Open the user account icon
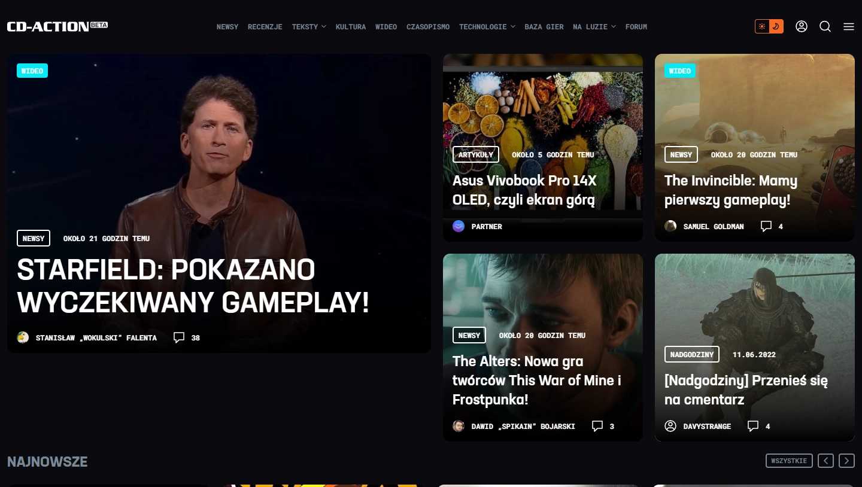Screen dimensions: 862x487 802,26
